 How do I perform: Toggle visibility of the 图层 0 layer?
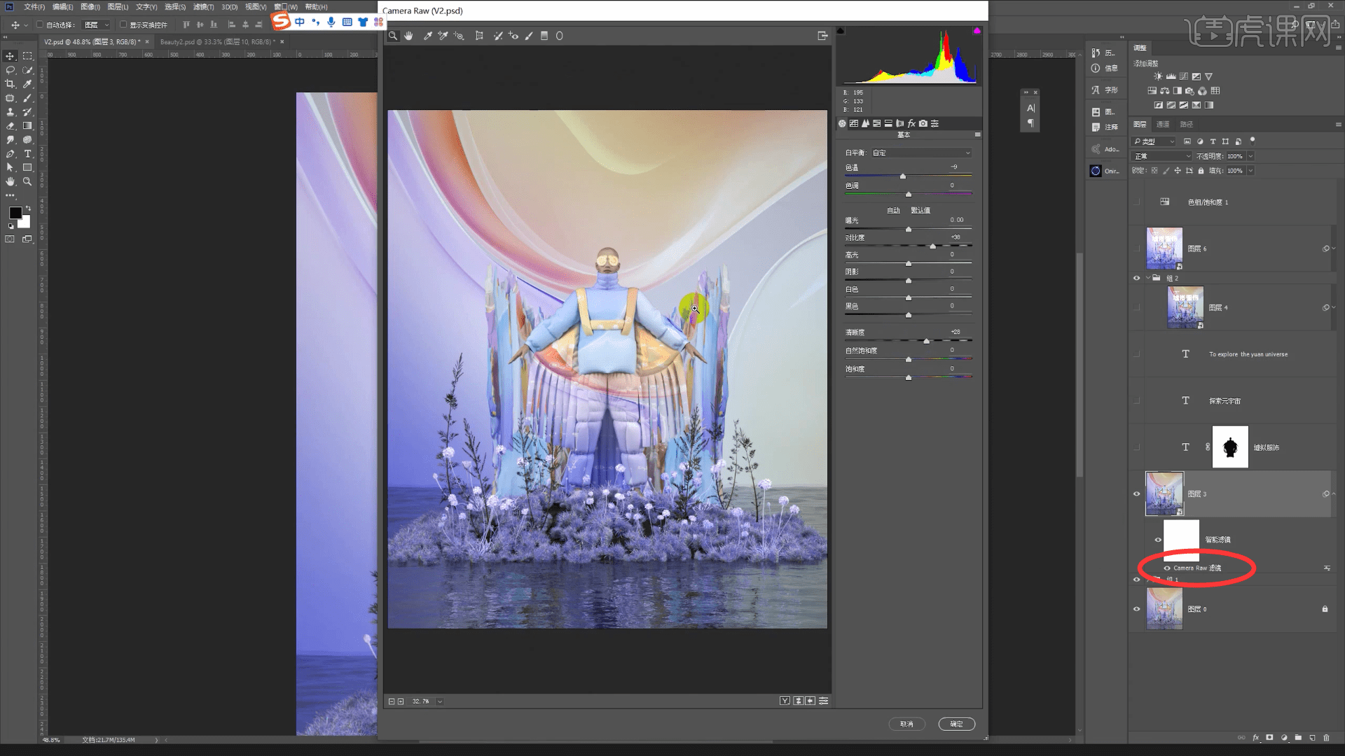click(x=1137, y=609)
